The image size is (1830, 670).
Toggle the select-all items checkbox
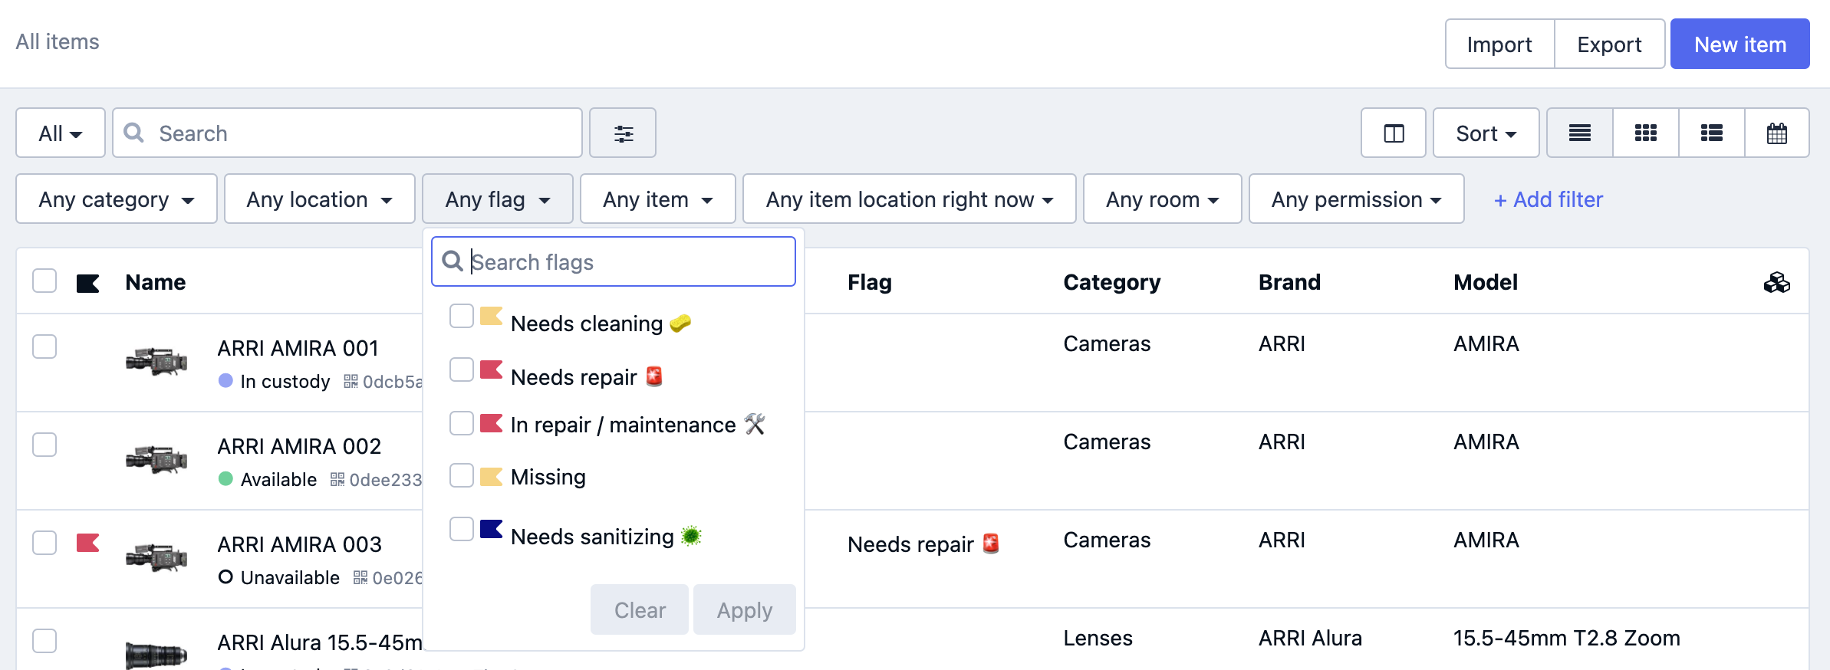click(44, 281)
